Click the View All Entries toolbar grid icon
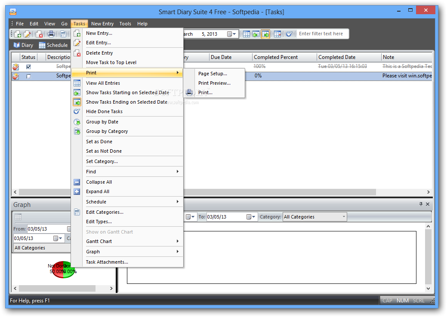 [247, 34]
